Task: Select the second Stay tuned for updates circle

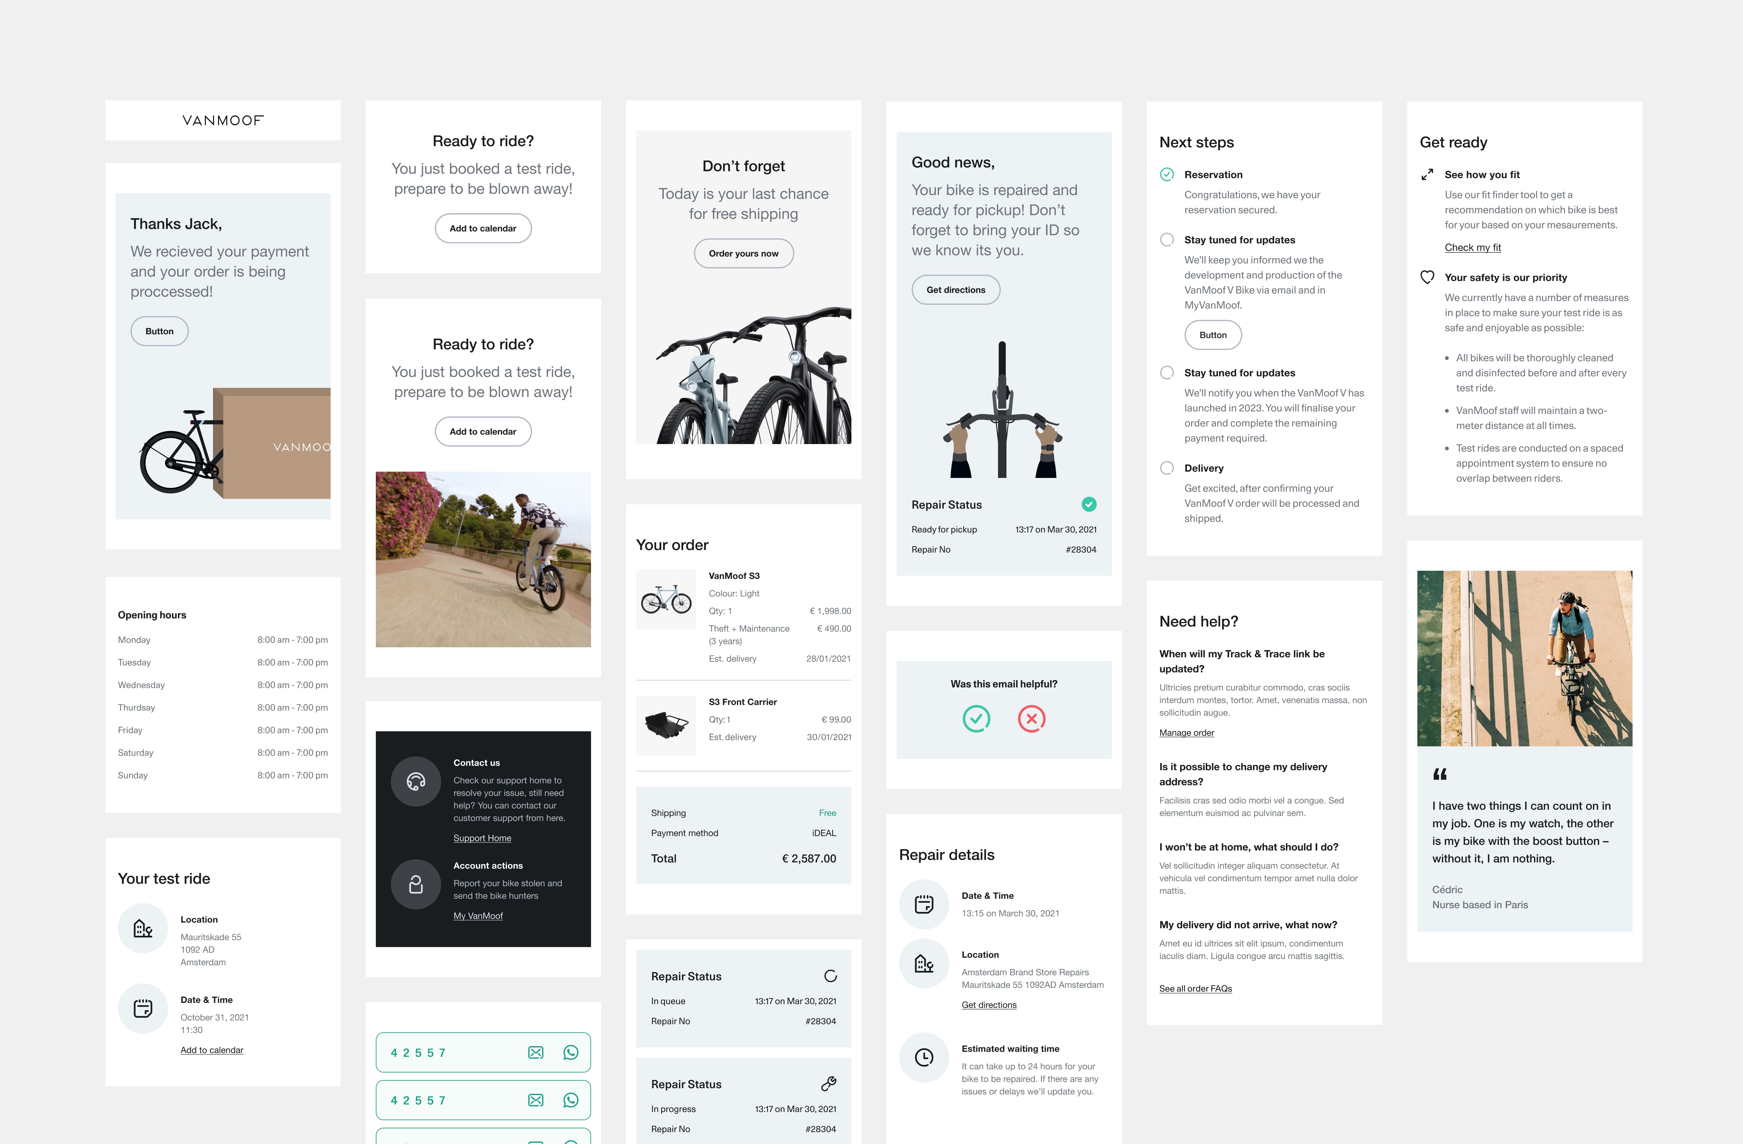Action: [1167, 373]
